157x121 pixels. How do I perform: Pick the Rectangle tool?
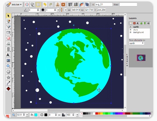point(8,32)
